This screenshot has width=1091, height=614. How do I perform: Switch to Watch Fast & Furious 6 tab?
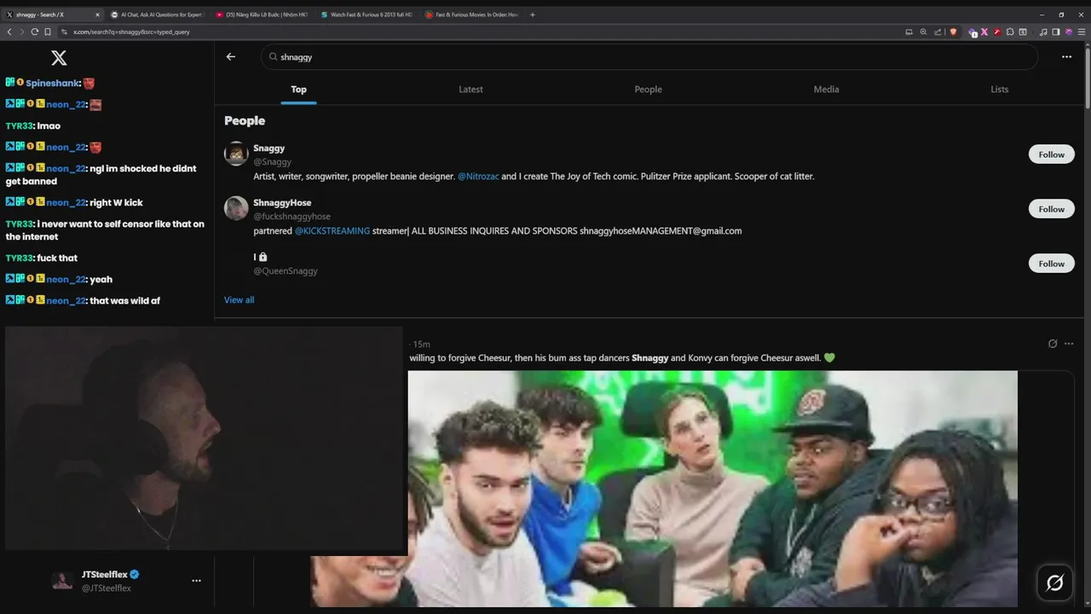point(366,14)
